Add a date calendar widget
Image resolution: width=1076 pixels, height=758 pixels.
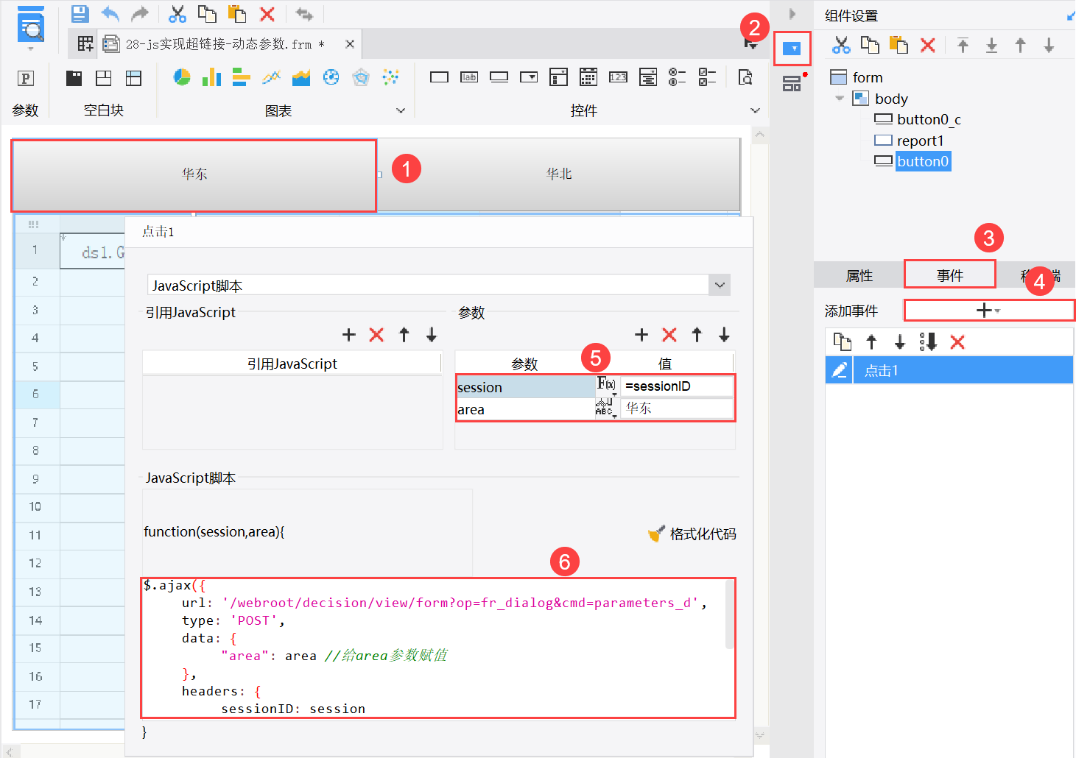pos(588,77)
